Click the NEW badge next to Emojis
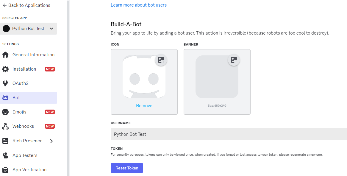 click(x=50, y=112)
